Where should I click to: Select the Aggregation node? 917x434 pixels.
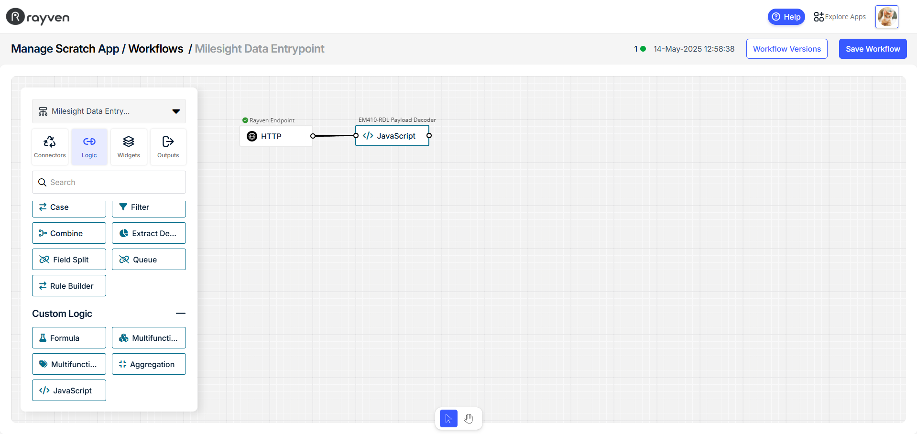pyautogui.click(x=149, y=364)
